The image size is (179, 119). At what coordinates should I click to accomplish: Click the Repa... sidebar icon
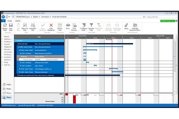tap(4, 97)
